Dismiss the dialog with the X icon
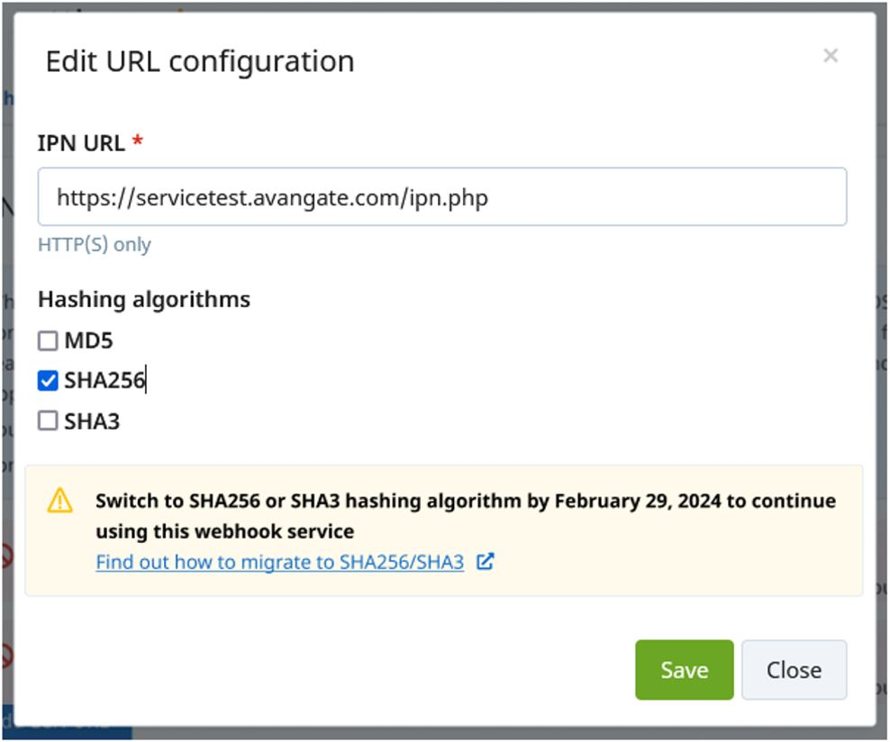Image resolution: width=890 pixels, height=742 pixels. (x=831, y=55)
